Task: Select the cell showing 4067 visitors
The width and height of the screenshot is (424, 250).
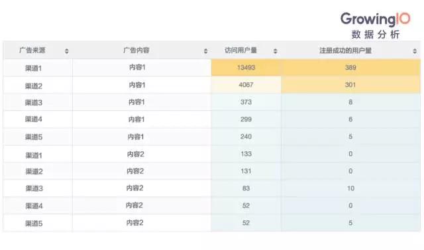Action: (x=246, y=85)
